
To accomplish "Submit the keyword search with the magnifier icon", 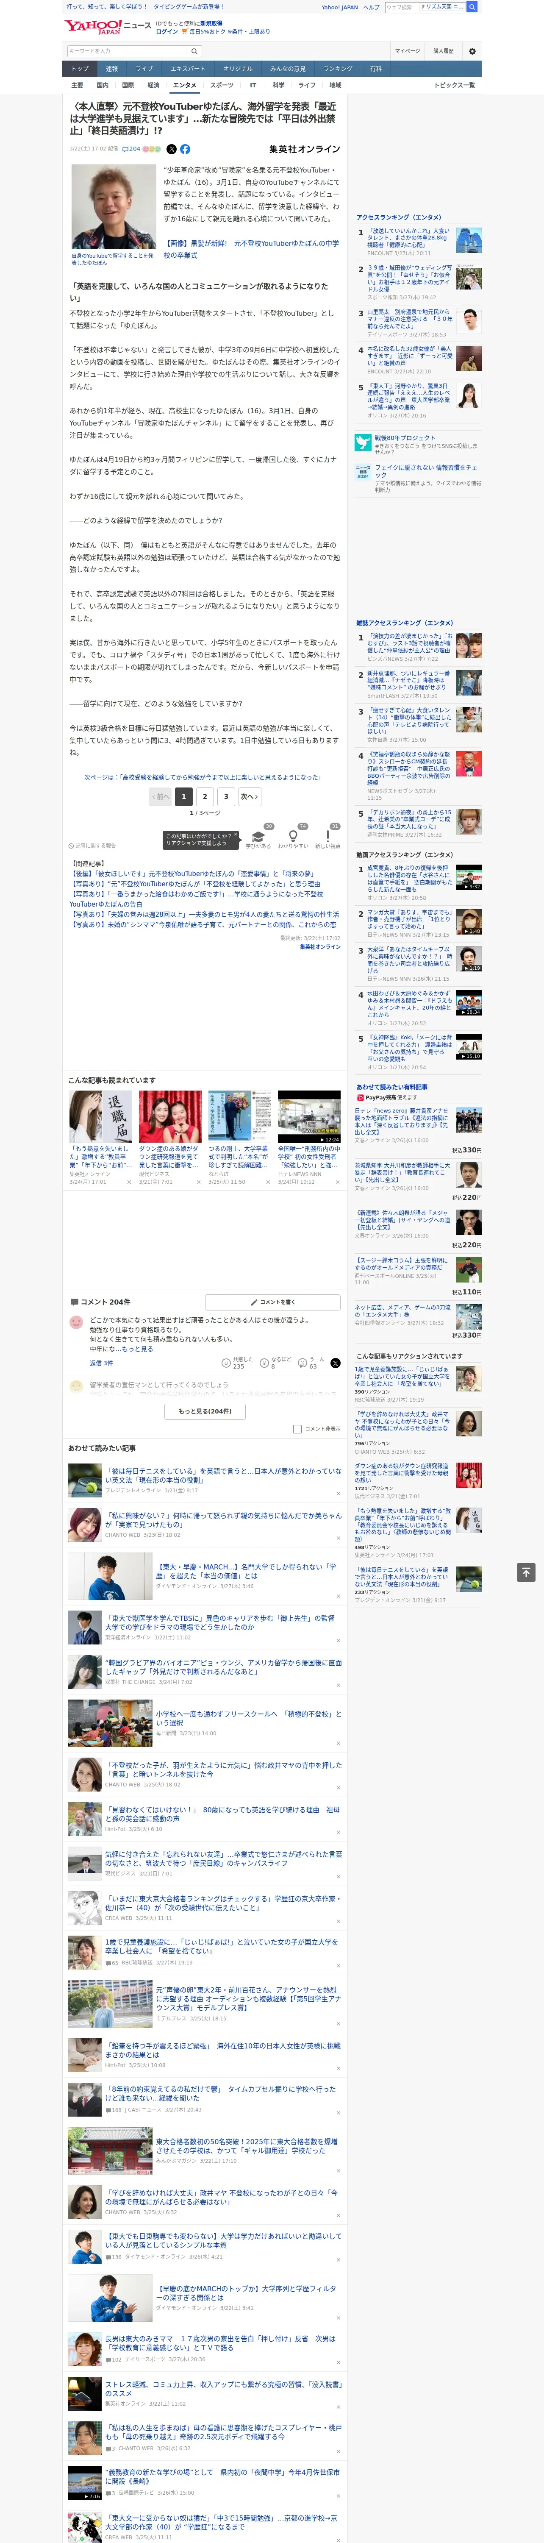I will point(194,50).
